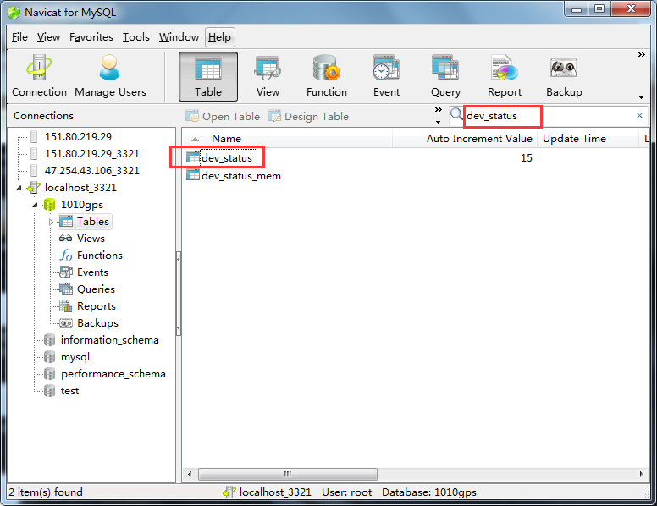Select the Table toolbar button
Viewport: 657px width, 506px height.
pos(208,77)
